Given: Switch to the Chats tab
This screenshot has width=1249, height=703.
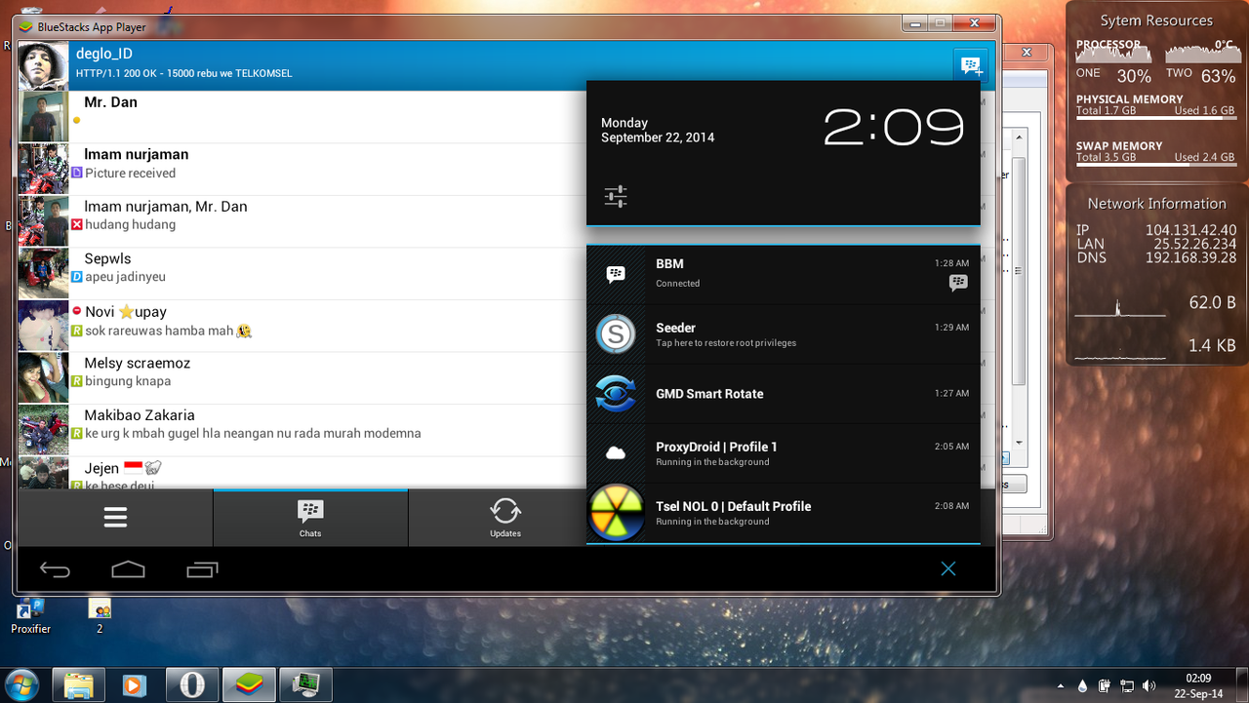Looking at the screenshot, I should click(310, 518).
